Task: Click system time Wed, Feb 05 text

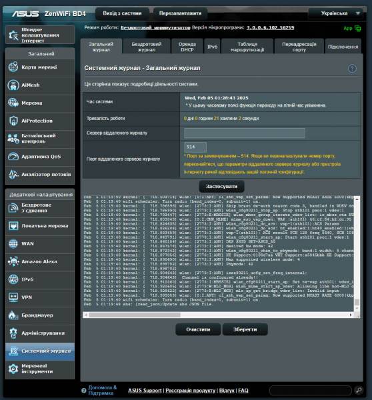Action: [217, 98]
